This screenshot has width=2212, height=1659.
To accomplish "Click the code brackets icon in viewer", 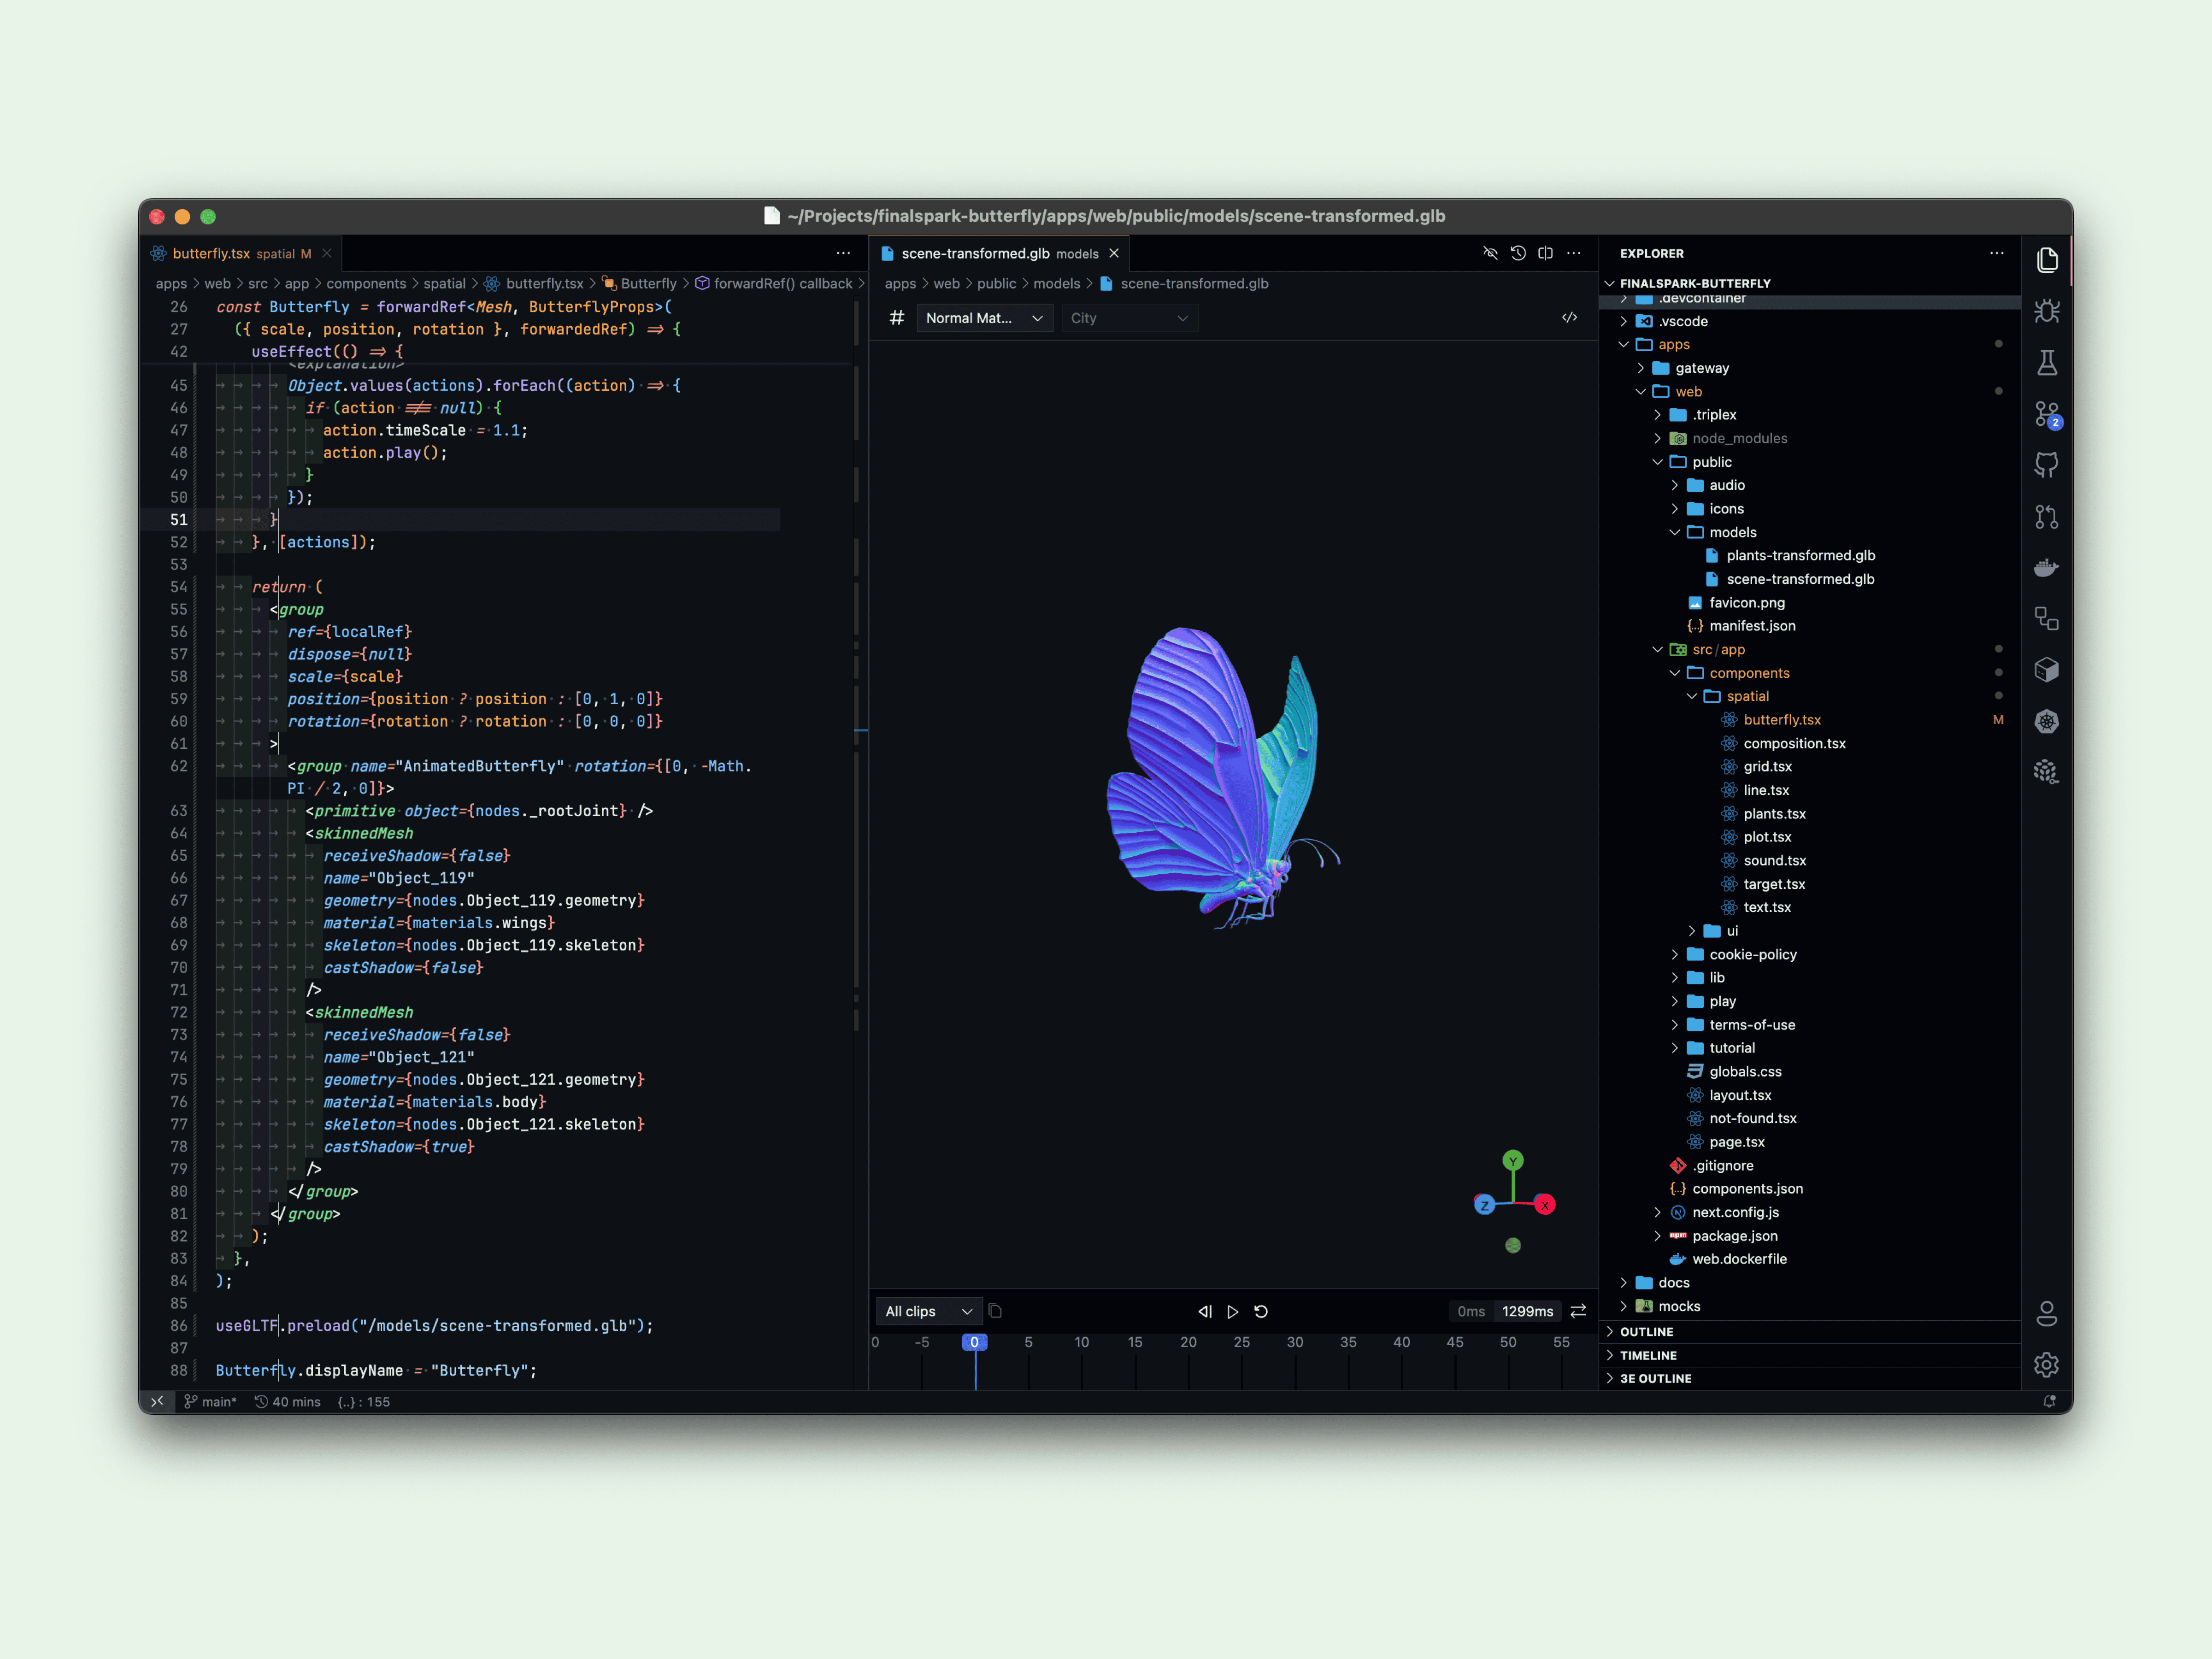I will point(1569,318).
